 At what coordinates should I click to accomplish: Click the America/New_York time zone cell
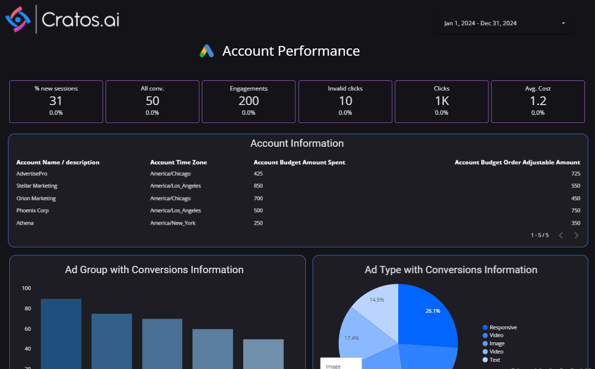(173, 223)
